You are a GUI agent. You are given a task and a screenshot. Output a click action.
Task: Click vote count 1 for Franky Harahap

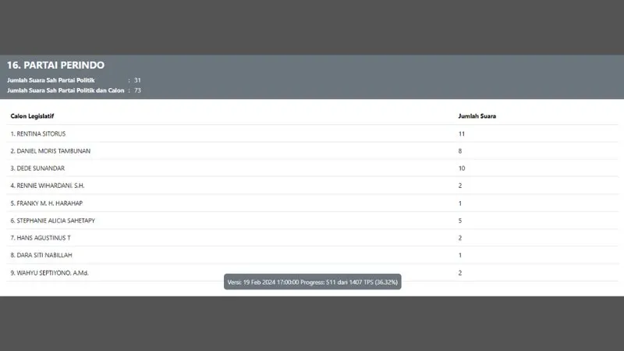tap(460, 203)
